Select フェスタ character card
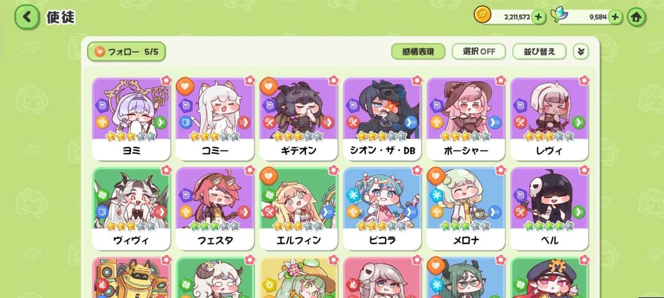The height and width of the screenshot is (298, 664). pos(215,208)
